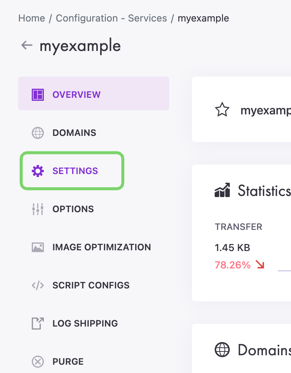This screenshot has width=291, height=373.
Task: Select Settings in the sidebar
Action: 75,171
